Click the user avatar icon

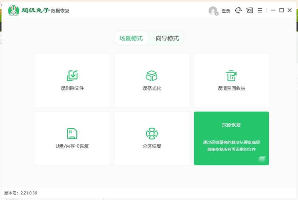coord(213,11)
